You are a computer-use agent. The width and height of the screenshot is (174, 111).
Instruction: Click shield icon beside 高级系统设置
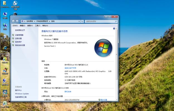tap(13, 45)
